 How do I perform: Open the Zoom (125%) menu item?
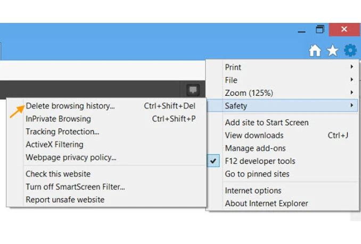pyautogui.click(x=283, y=93)
